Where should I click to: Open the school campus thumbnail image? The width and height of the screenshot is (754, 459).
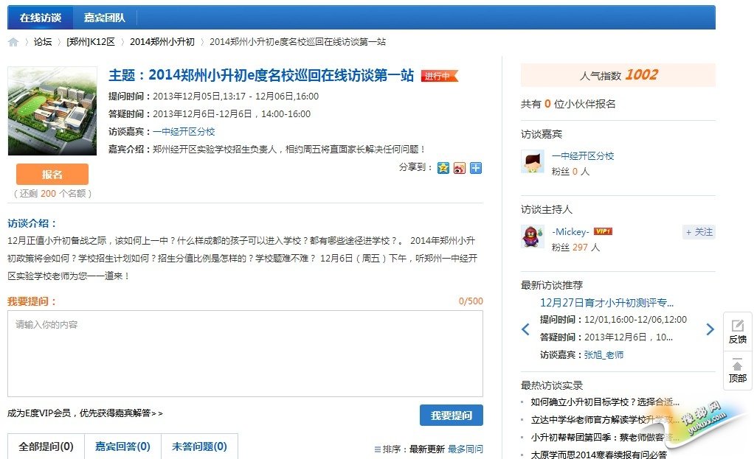(x=52, y=111)
